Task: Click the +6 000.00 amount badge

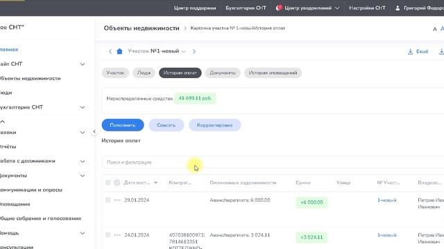Action: 311,202
